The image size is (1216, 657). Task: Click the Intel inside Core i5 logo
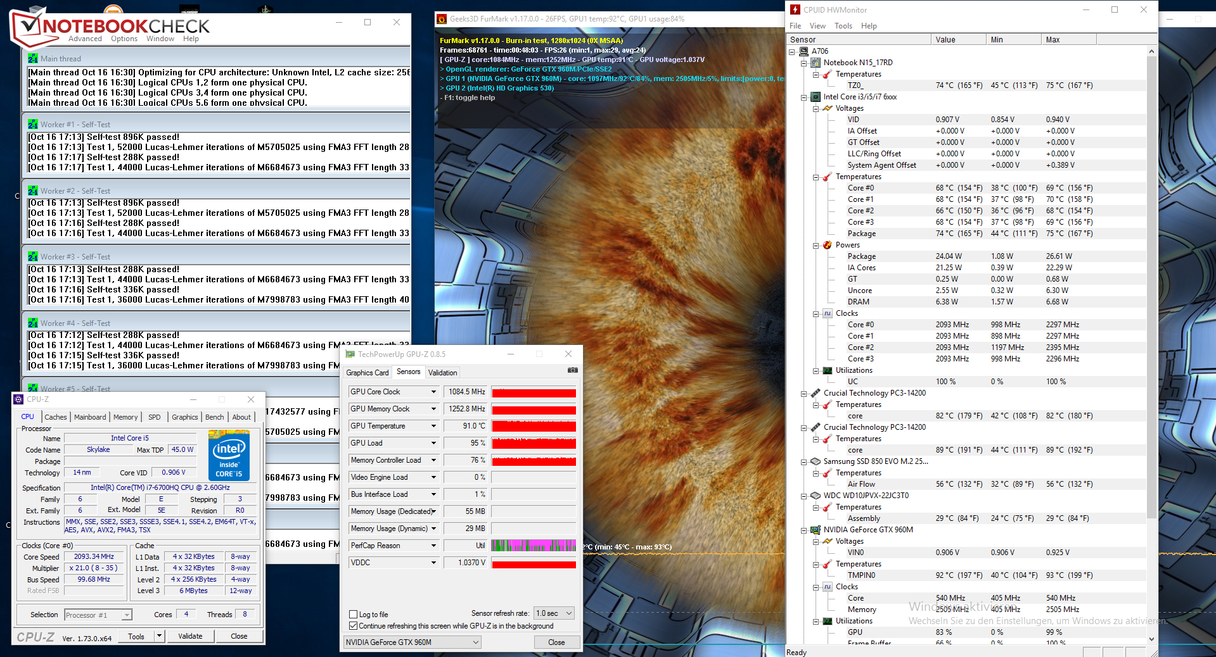pyautogui.click(x=229, y=456)
